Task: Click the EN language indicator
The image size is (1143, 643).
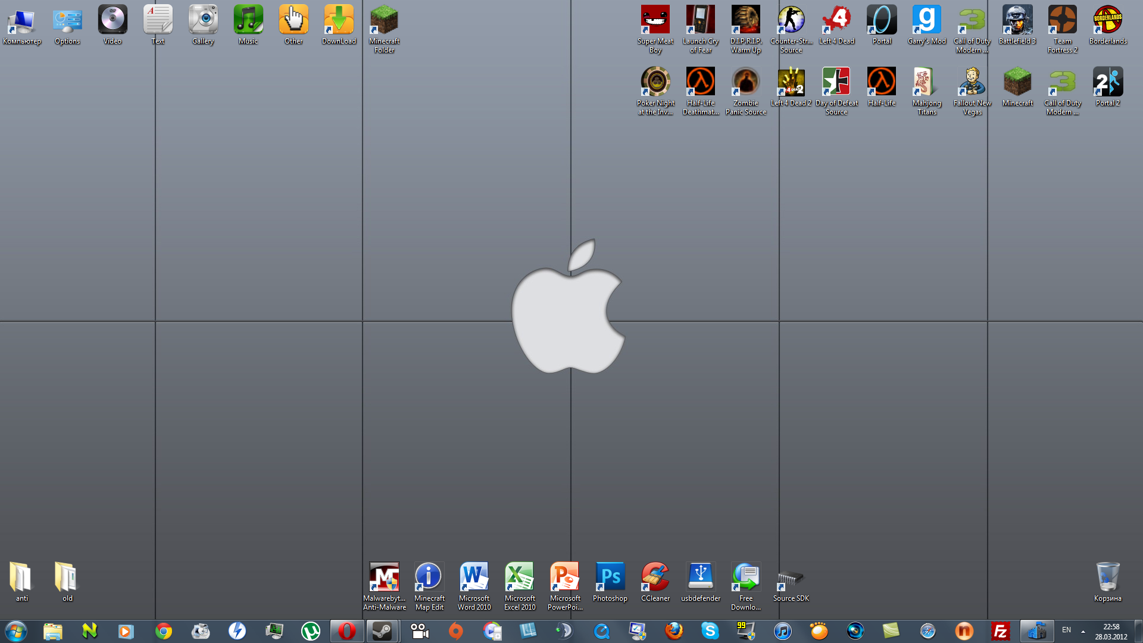Action: (x=1066, y=630)
